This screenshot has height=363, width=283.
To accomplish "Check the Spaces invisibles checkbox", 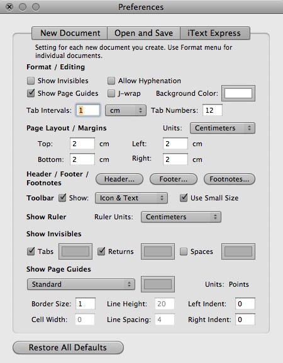I will coord(184,251).
